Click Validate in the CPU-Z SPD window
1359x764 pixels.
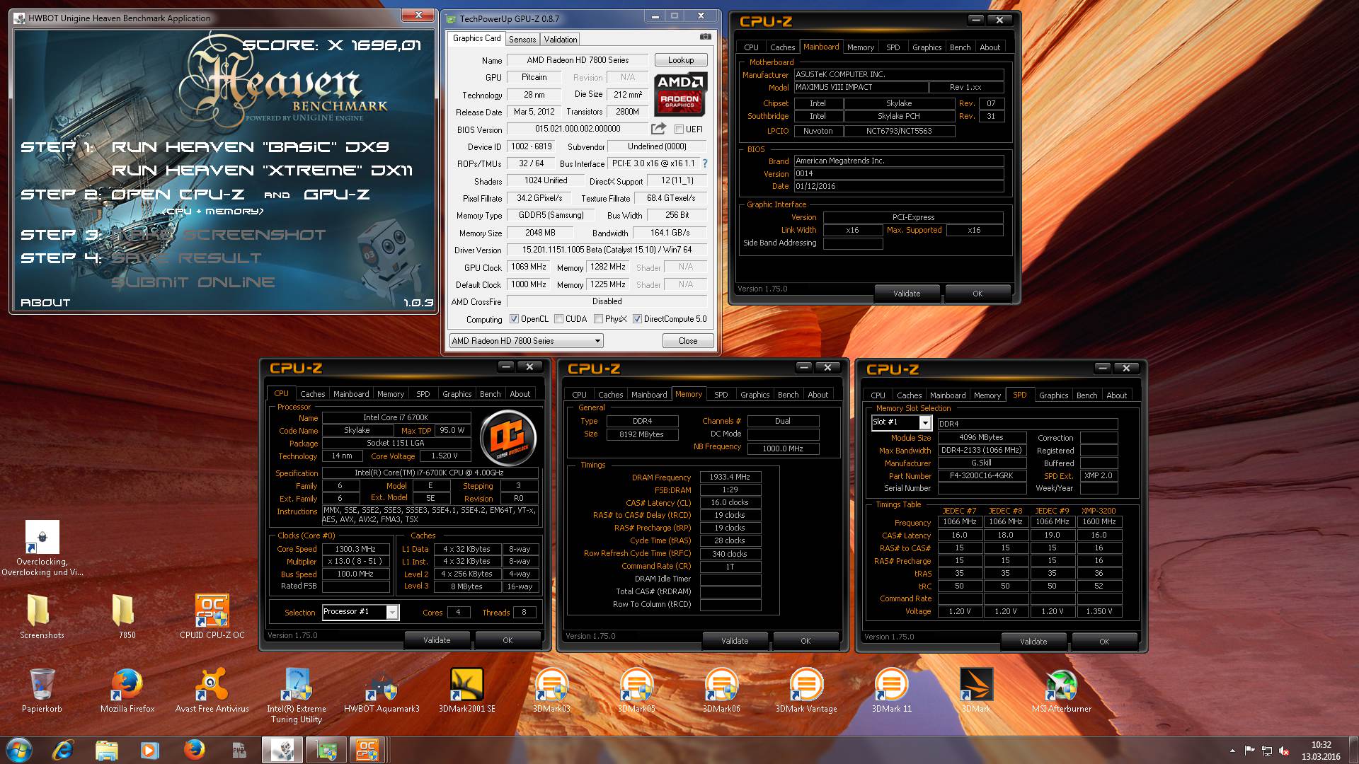[1033, 642]
